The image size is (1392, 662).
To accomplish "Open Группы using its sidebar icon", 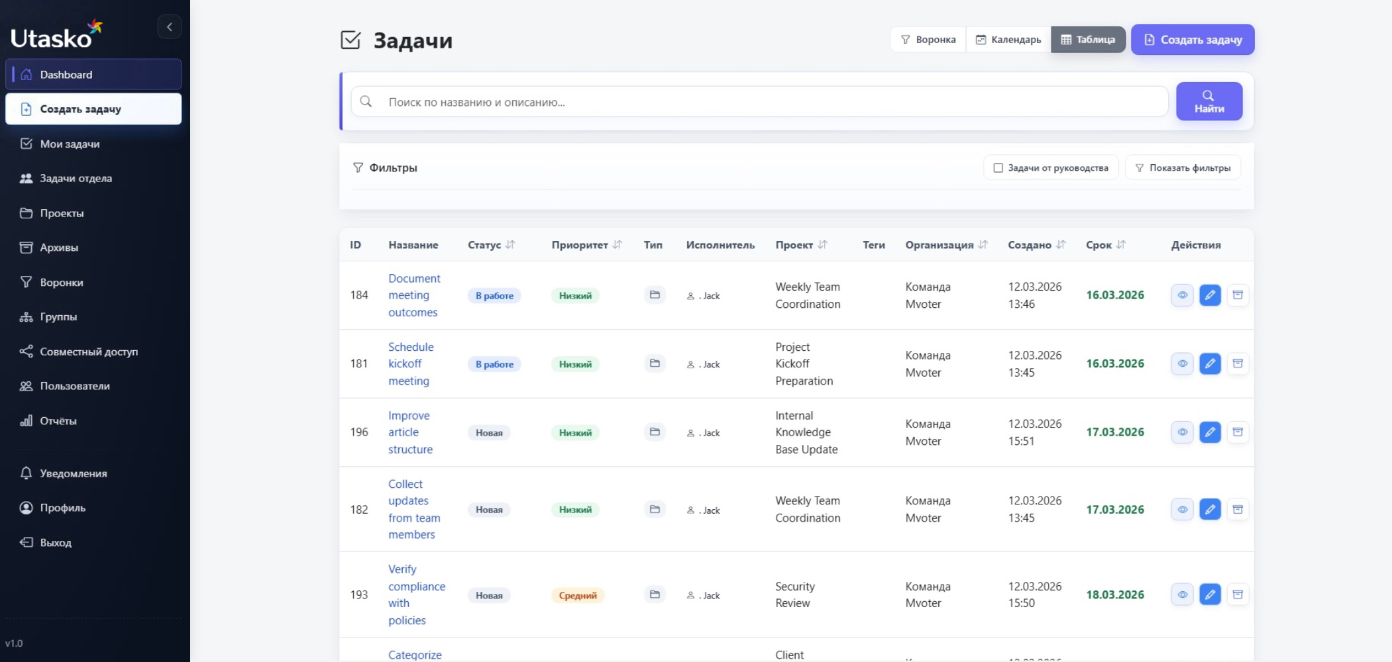I will (27, 317).
